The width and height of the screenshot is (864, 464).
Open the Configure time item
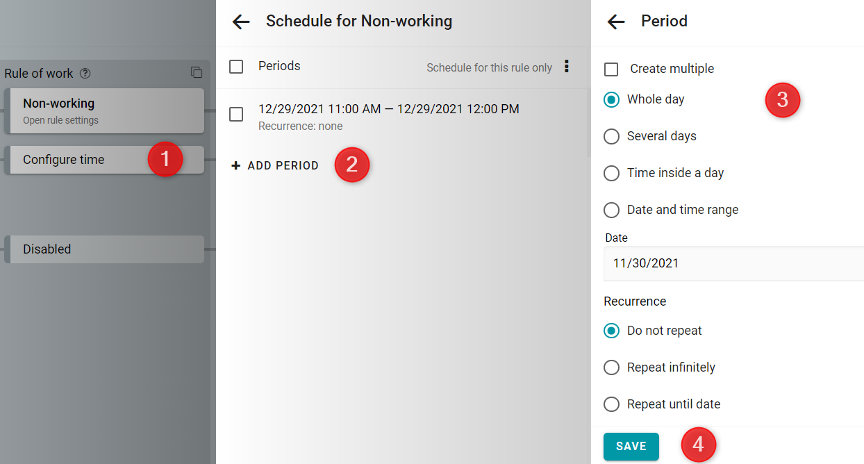coord(104,160)
